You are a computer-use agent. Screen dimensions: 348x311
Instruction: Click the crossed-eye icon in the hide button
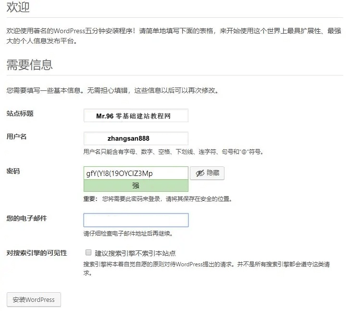[x=200, y=173]
